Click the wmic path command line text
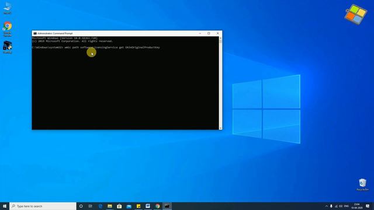 112,47
